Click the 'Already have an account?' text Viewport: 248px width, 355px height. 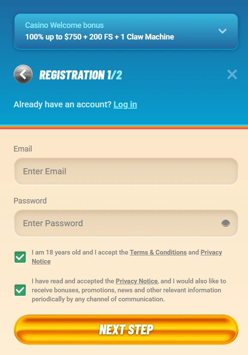[62, 104]
